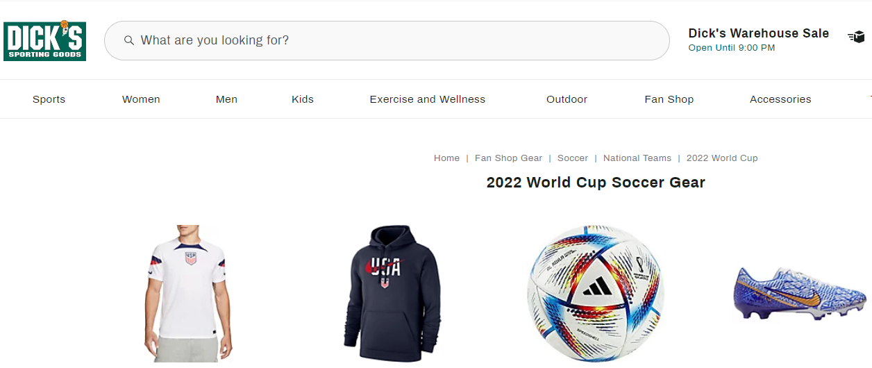872x368 pixels.
Task: Click the search magnifier icon
Action: (128, 40)
